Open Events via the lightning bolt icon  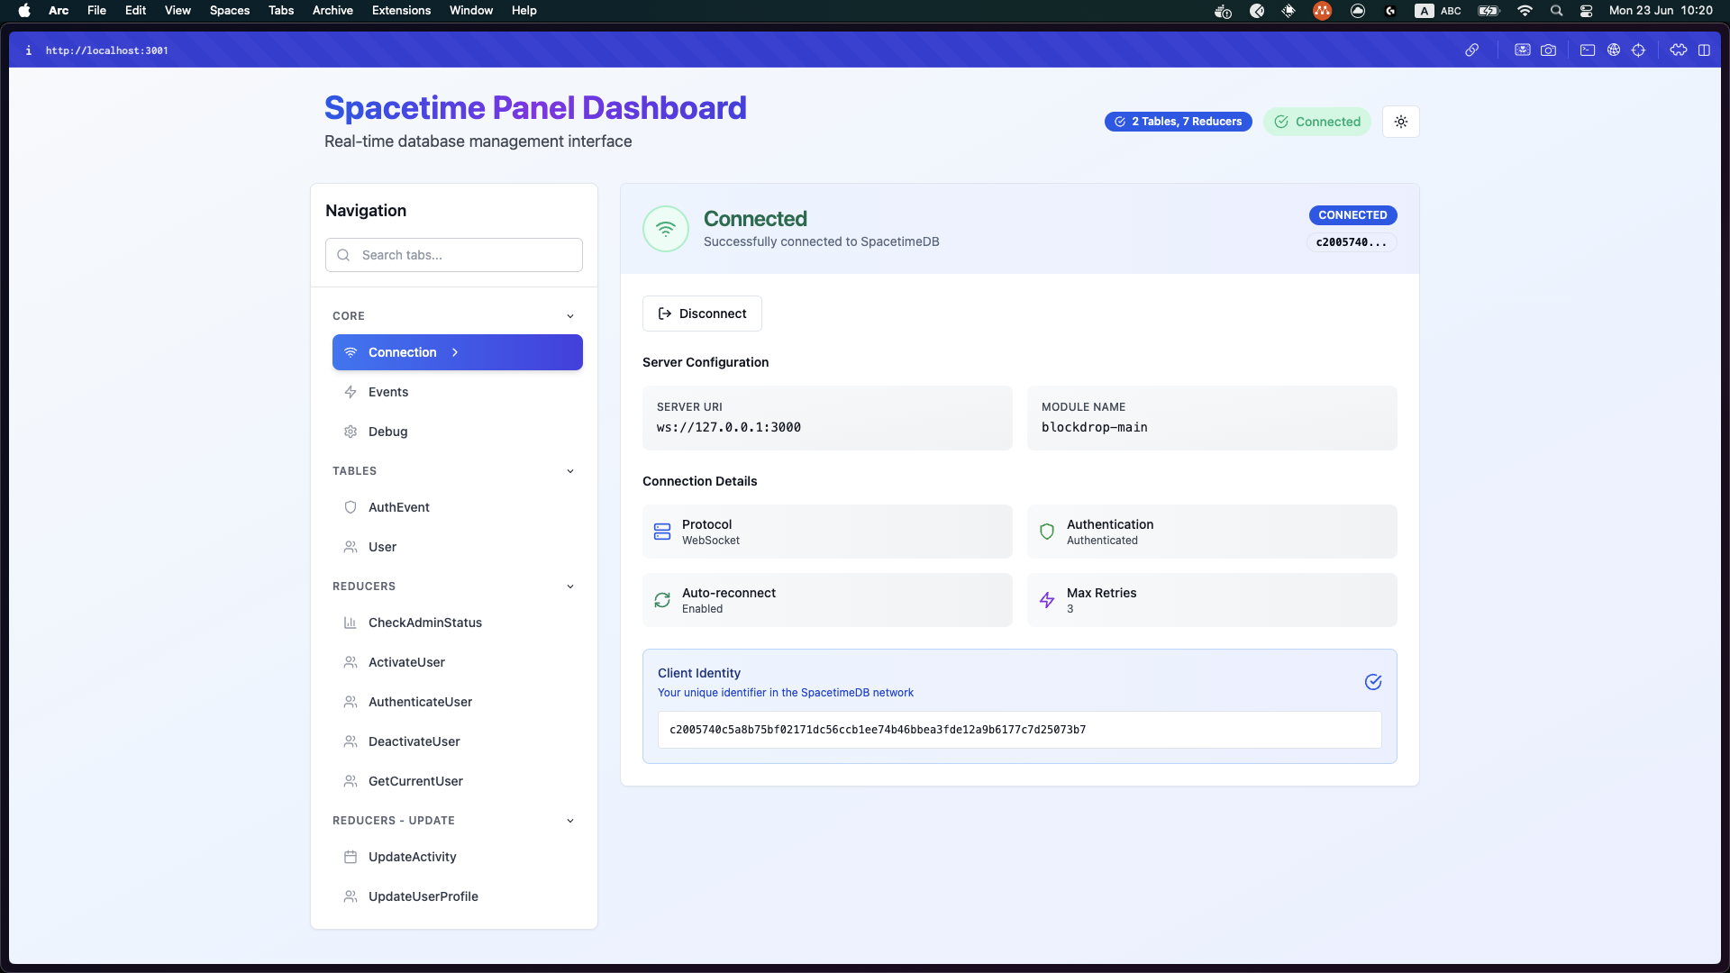[351, 392]
